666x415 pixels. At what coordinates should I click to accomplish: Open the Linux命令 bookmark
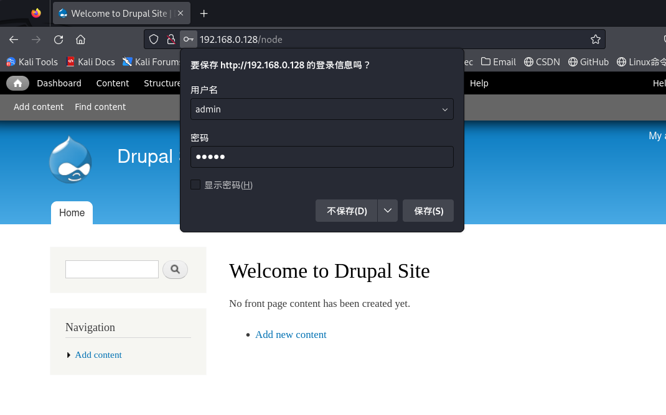[x=641, y=62]
